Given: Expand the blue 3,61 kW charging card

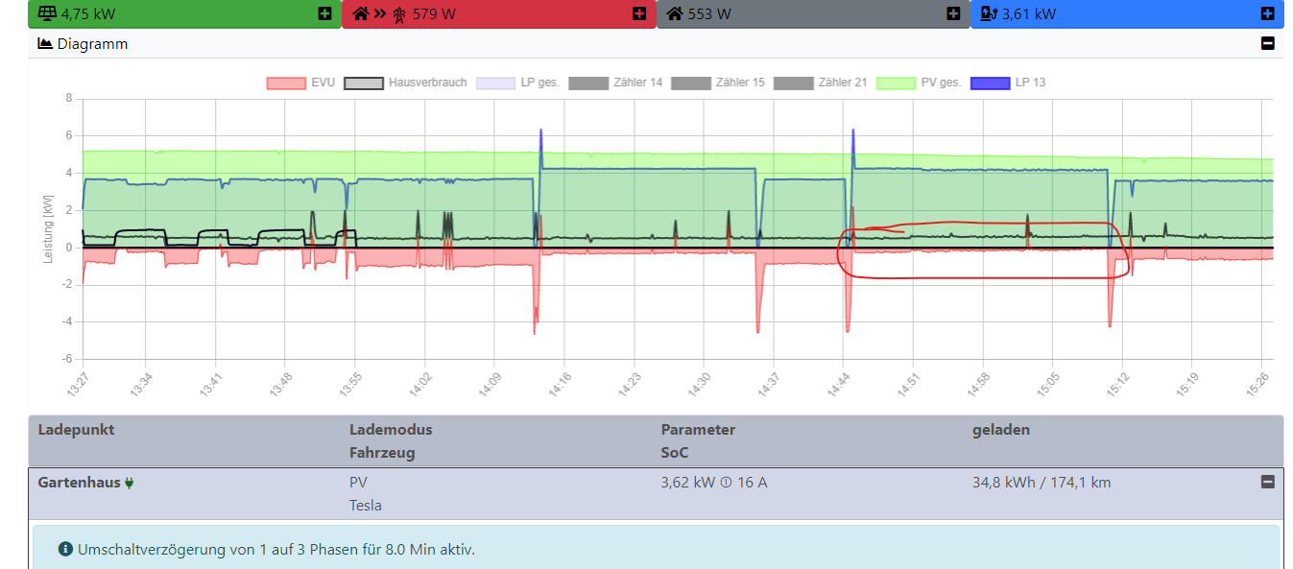Looking at the screenshot, I should click(1267, 13).
